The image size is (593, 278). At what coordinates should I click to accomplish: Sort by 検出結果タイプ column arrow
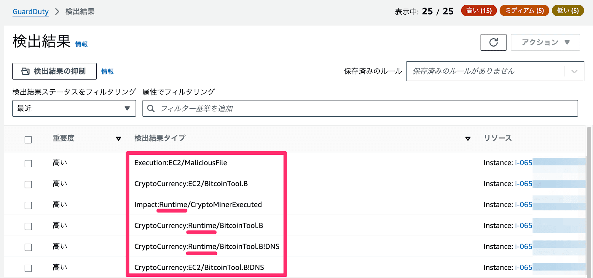tap(468, 139)
